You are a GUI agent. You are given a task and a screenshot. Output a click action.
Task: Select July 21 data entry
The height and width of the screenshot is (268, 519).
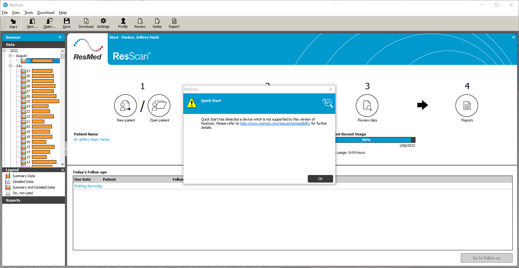coord(33,122)
